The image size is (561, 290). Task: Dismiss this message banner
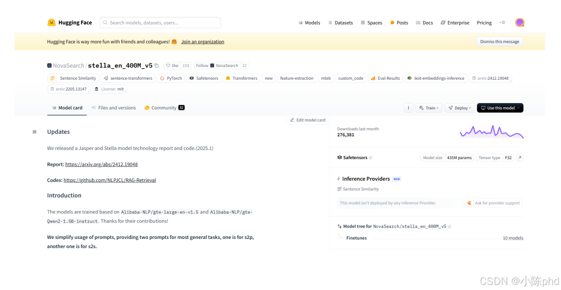point(499,41)
